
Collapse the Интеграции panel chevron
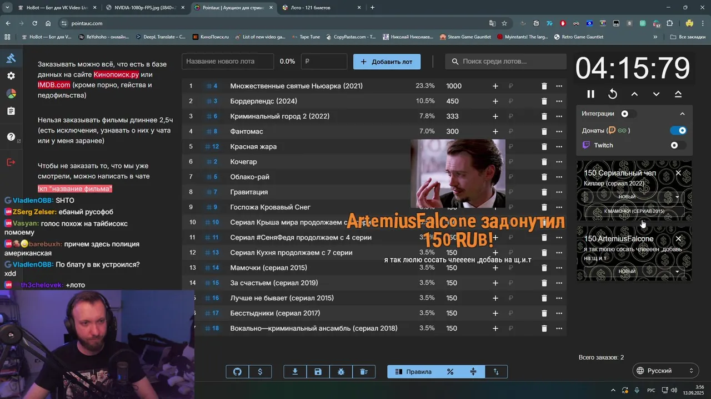pos(682,114)
